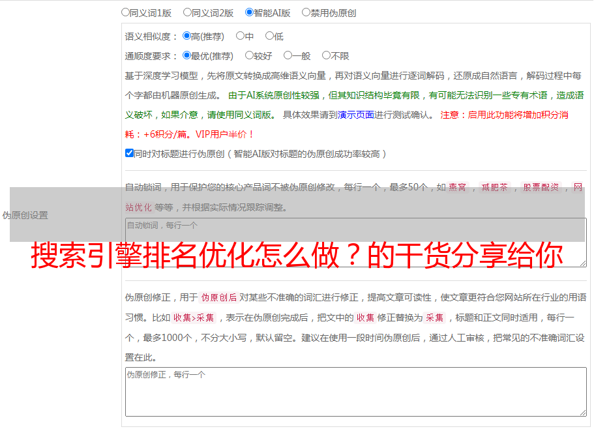Click the 燕窝 example tag

pyautogui.click(x=457, y=187)
